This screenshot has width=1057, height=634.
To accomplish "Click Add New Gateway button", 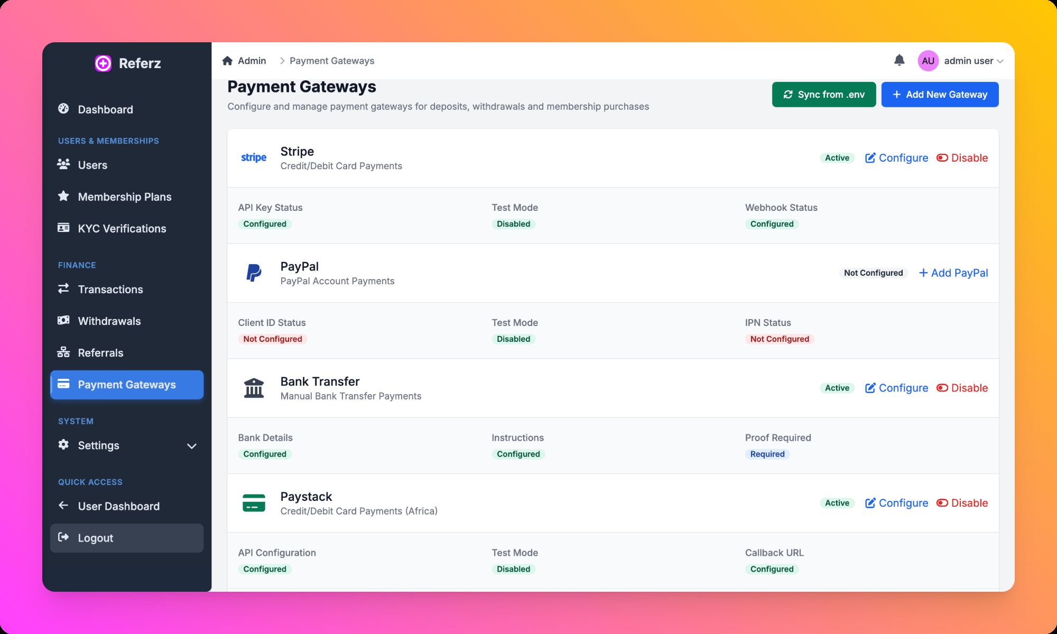I will pos(940,95).
